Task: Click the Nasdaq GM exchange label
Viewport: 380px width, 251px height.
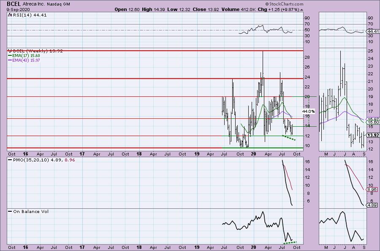Action: point(59,4)
